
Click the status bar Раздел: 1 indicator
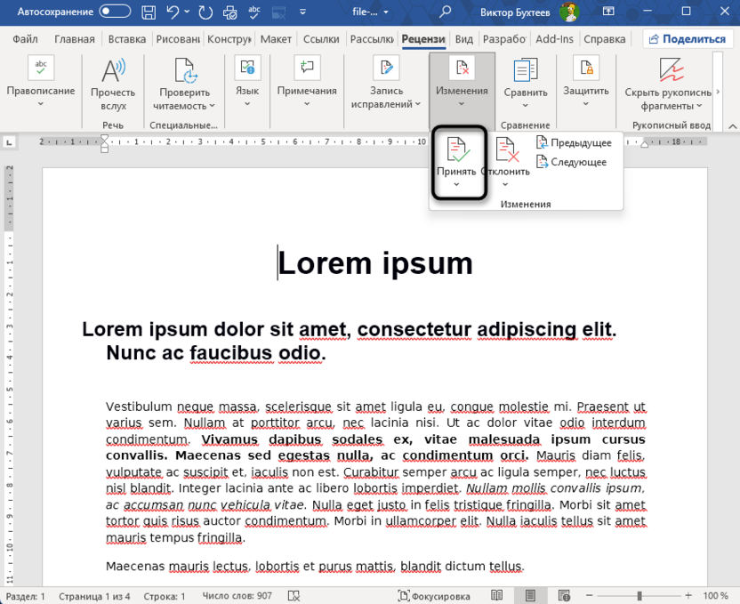pos(25,597)
